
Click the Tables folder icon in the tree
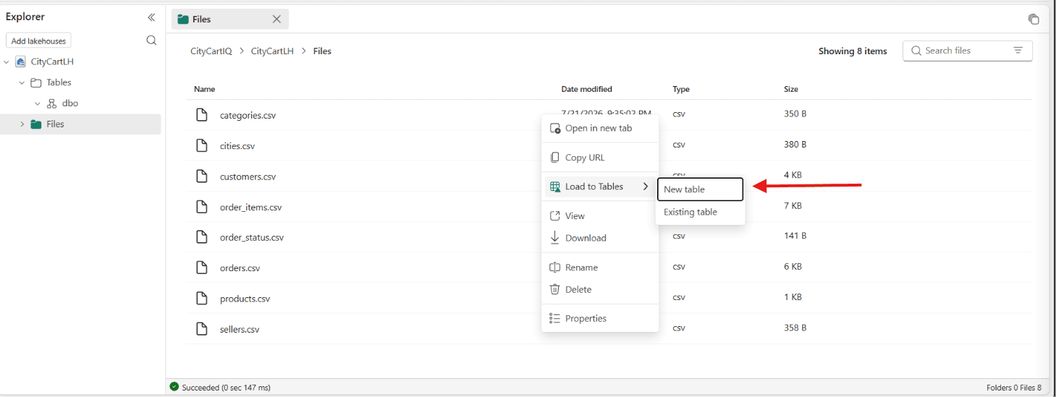[35, 82]
